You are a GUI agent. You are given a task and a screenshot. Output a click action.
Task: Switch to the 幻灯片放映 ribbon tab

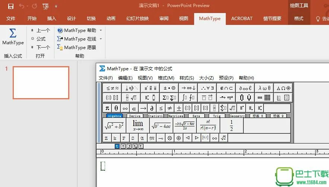tap(137, 19)
